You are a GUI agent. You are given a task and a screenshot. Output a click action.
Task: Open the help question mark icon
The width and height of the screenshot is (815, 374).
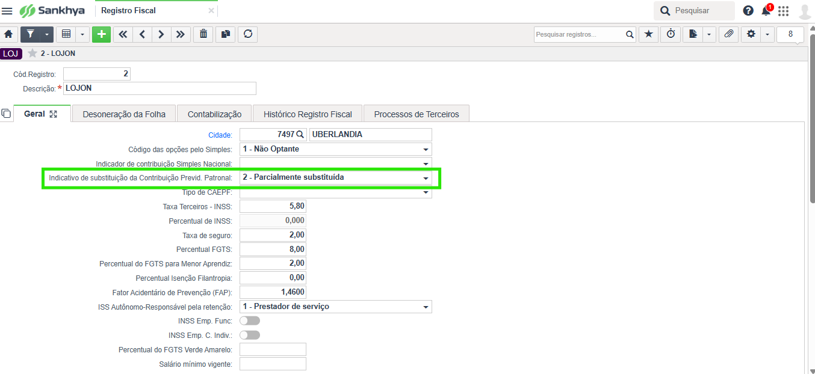[748, 11]
